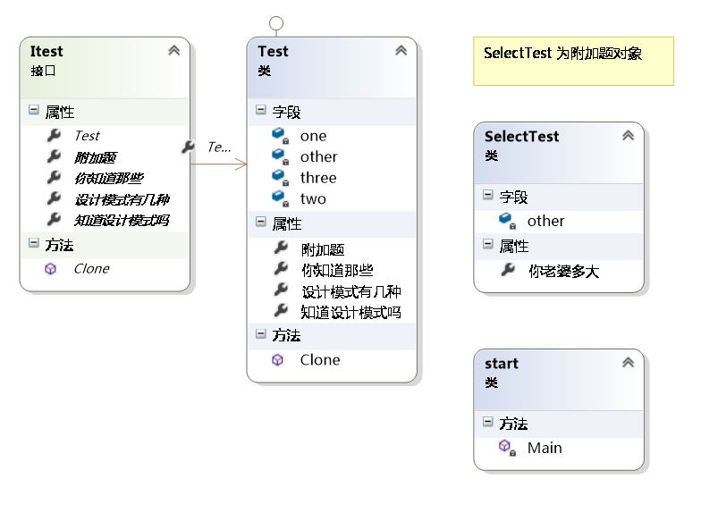Collapse the Itest interface box with chevron

[x=173, y=50]
